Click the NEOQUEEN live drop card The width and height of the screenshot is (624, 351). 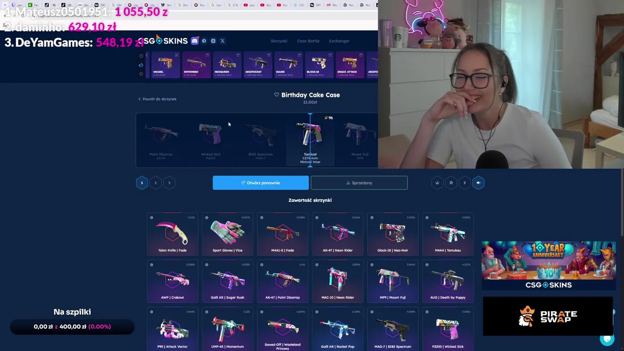(x=227, y=65)
